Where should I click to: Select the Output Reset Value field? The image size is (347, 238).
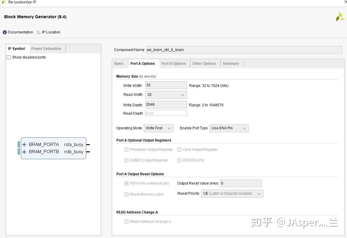point(240,183)
